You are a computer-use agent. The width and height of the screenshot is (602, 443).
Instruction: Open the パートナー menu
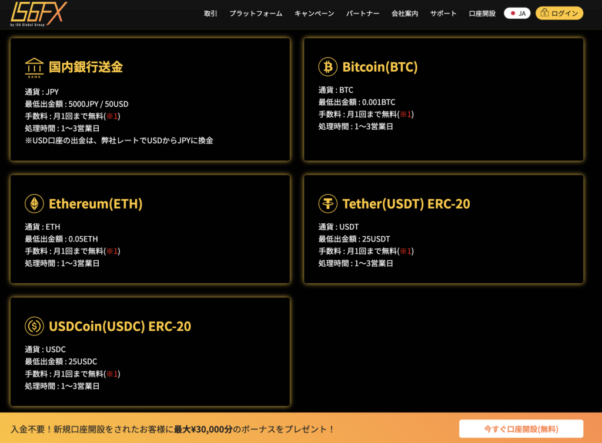click(362, 14)
